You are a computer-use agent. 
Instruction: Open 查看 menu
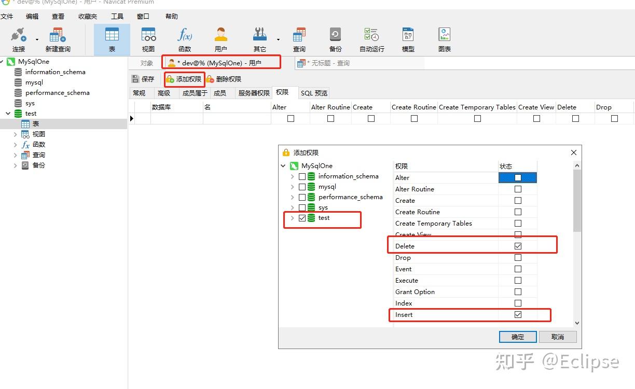point(58,17)
